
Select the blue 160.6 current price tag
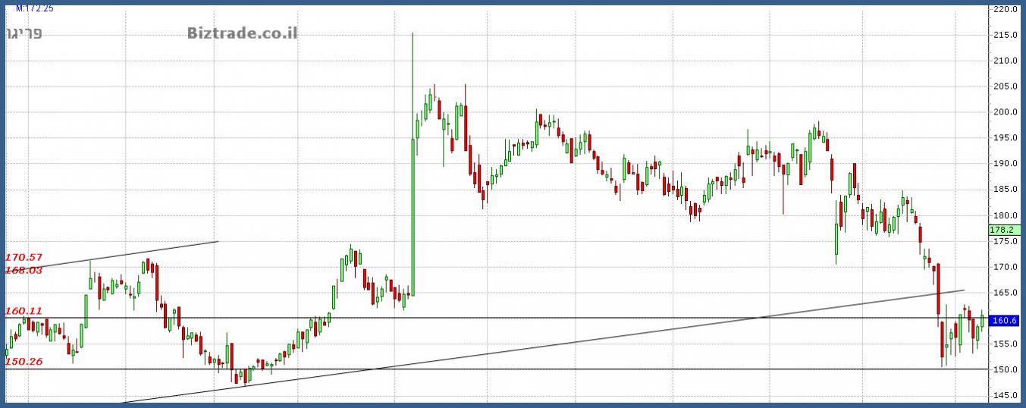(x=1003, y=321)
